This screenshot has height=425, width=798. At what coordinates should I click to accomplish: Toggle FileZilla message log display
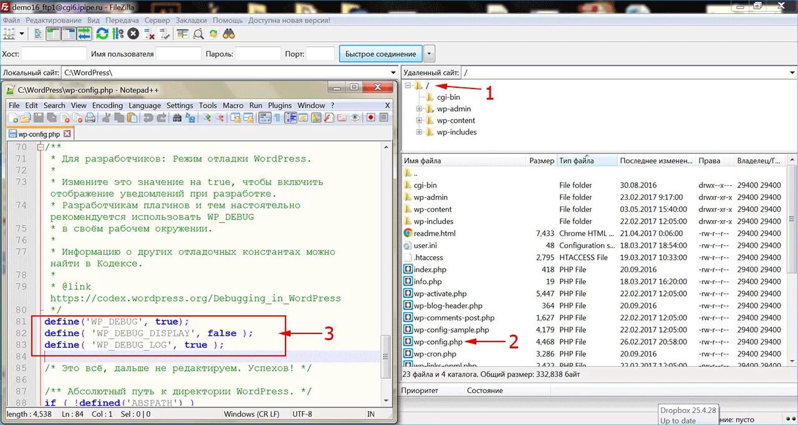(x=38, y=34)
